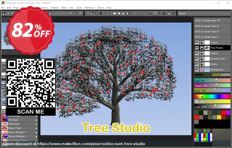Click to create layer 10
Screen dimensions: 232x148
coord(212,20)
